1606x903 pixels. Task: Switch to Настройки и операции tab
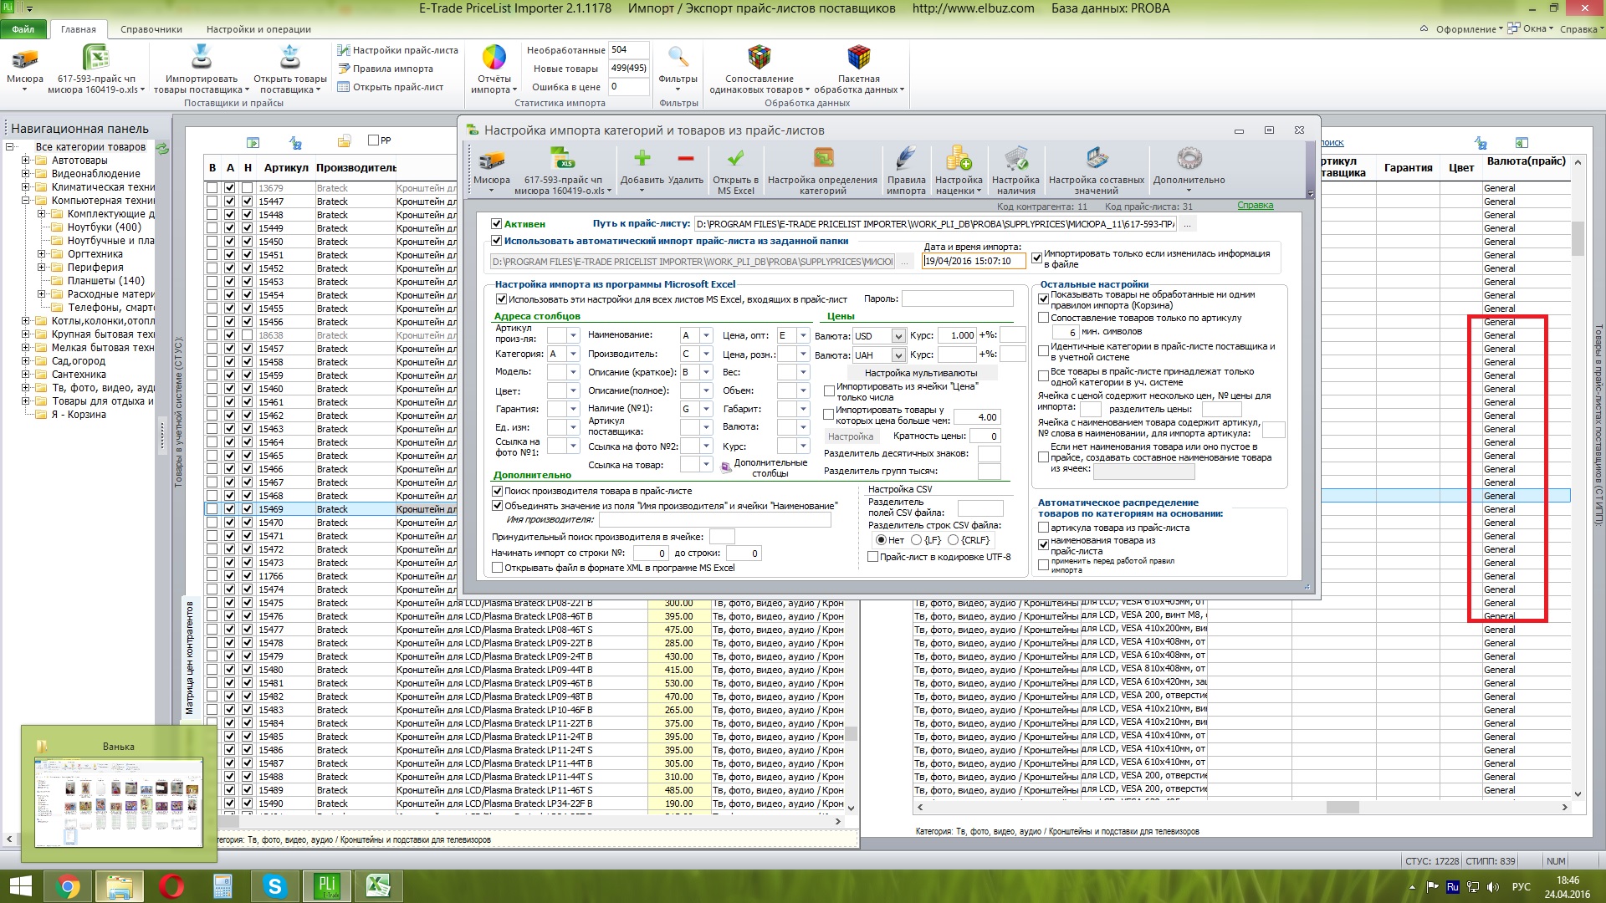pos(258,29)
